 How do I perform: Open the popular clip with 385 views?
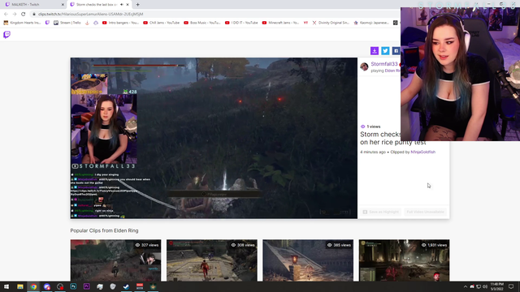[308, 260]
